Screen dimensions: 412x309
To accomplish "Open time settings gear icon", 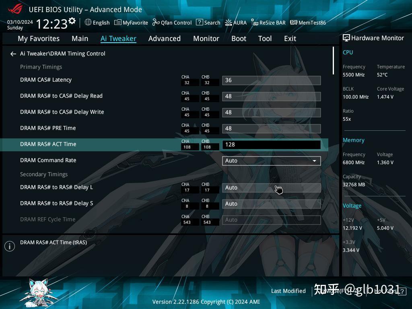I will point(72,21).
